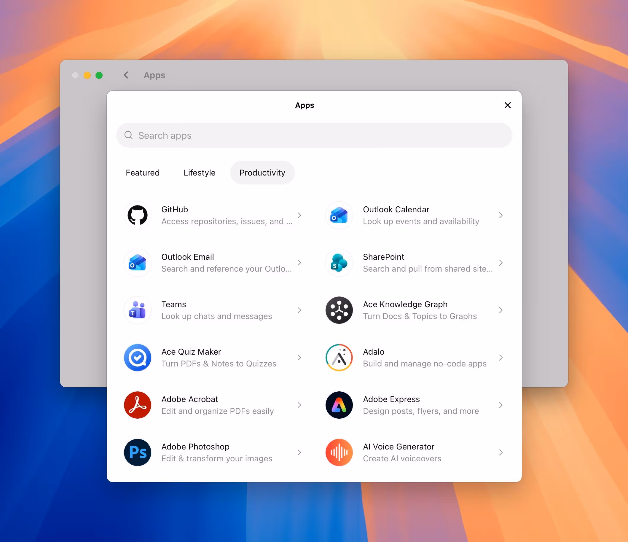Open Outlook Calendar via its chevron
This screenshot has width=628, height=542.
(501, 215)
